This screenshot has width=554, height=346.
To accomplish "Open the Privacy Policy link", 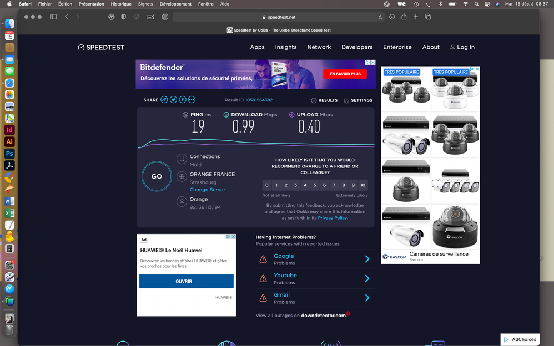I will pos(333,218).
